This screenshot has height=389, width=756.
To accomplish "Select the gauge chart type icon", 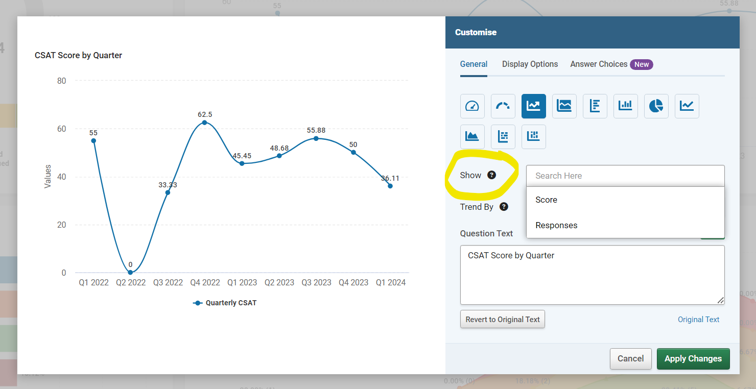I will [472, 106].
